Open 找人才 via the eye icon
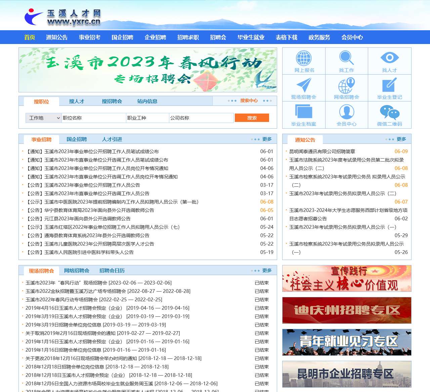 pos(389,60)
